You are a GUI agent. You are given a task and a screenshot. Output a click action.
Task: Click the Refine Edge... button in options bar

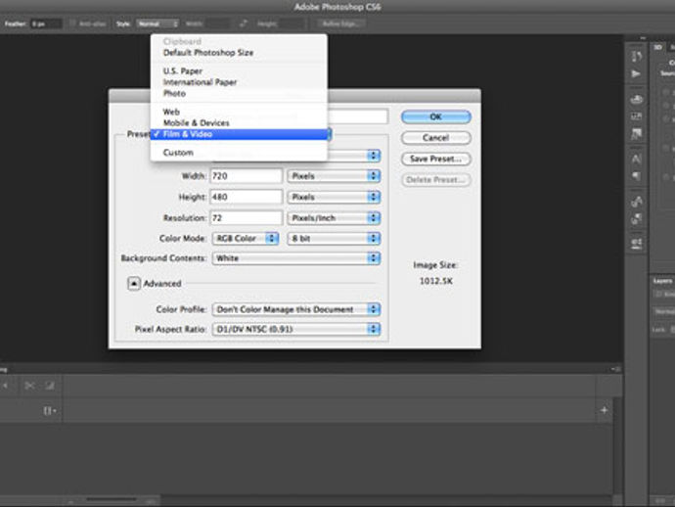(341, 23)
